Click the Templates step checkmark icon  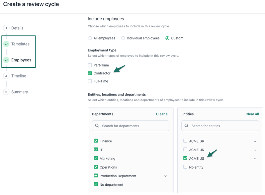6,44
